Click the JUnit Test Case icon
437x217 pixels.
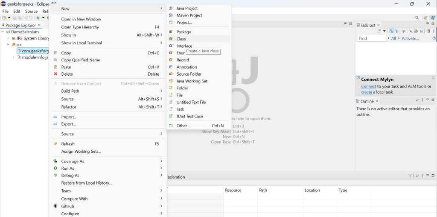171,116
